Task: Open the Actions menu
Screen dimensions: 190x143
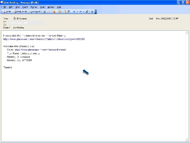Action: coord(51,7)
